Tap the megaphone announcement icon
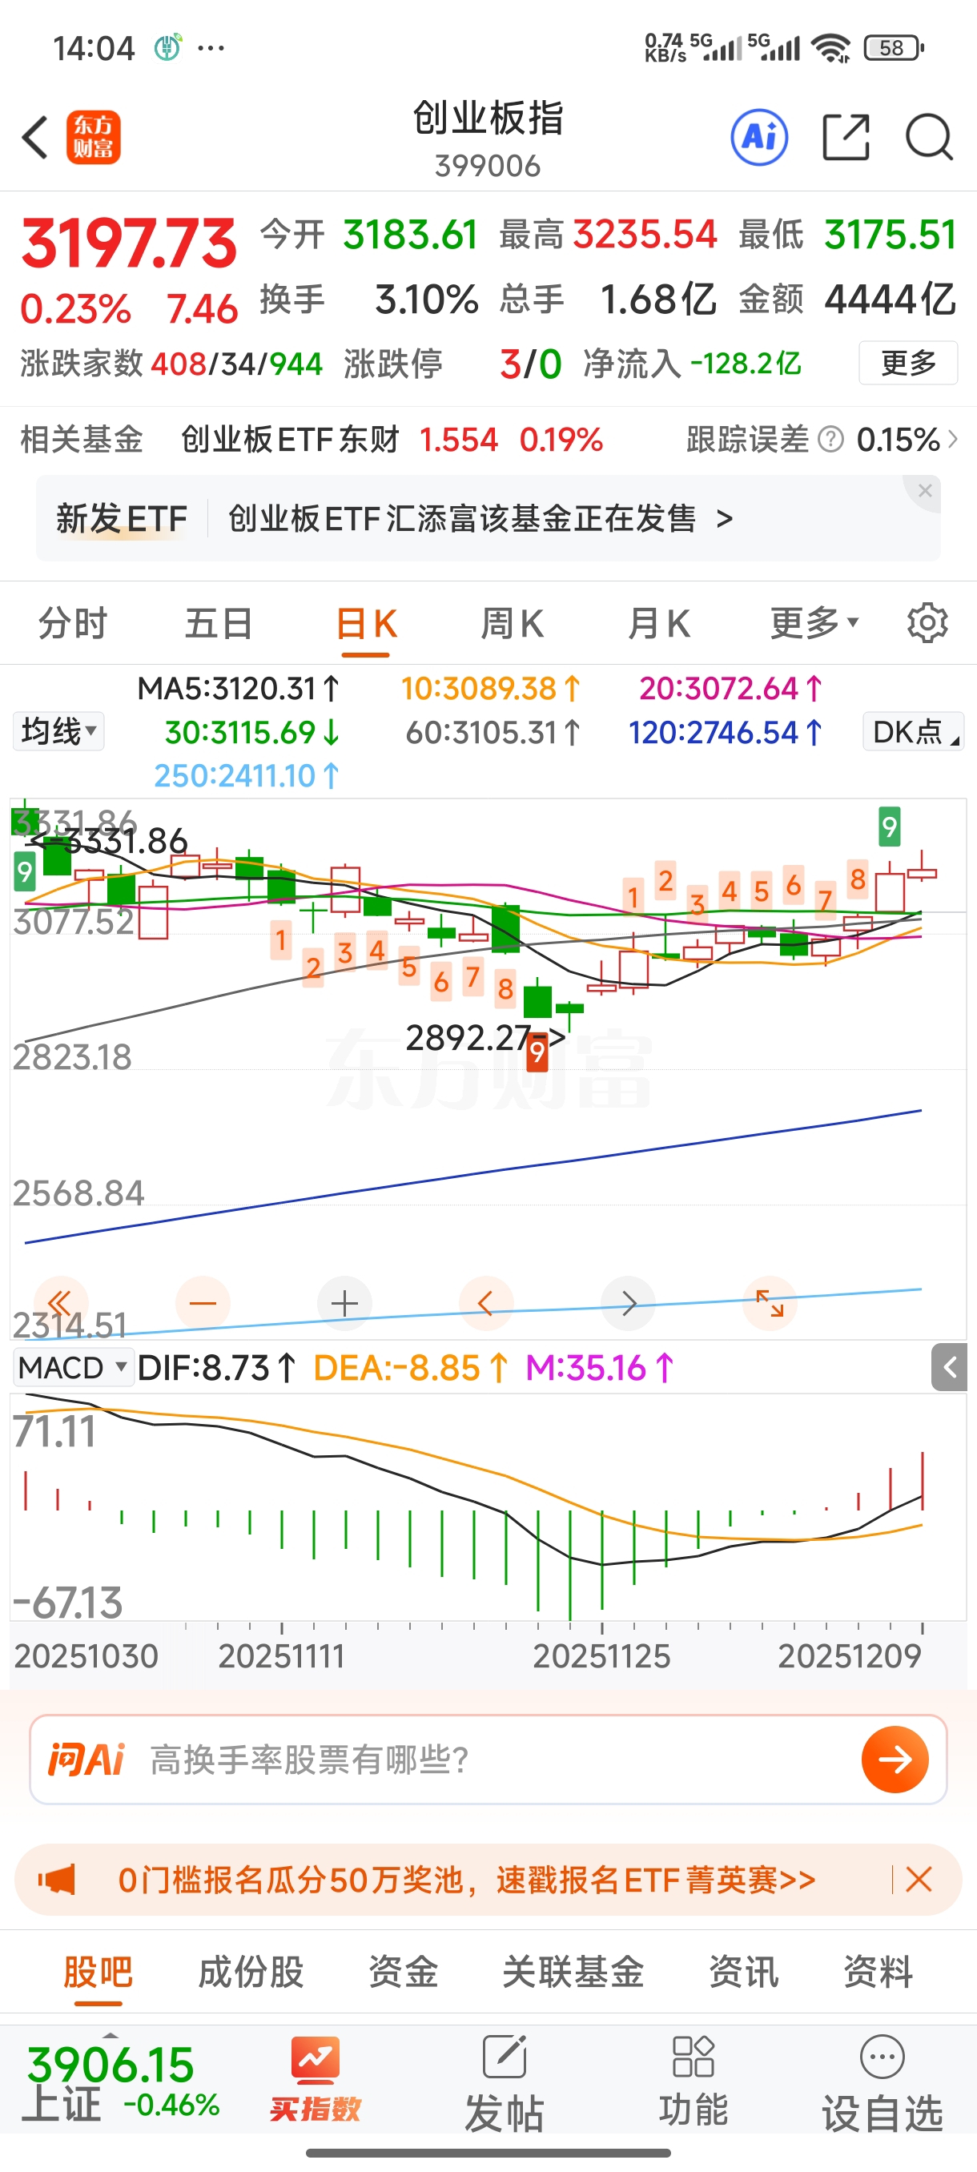 58,1880
